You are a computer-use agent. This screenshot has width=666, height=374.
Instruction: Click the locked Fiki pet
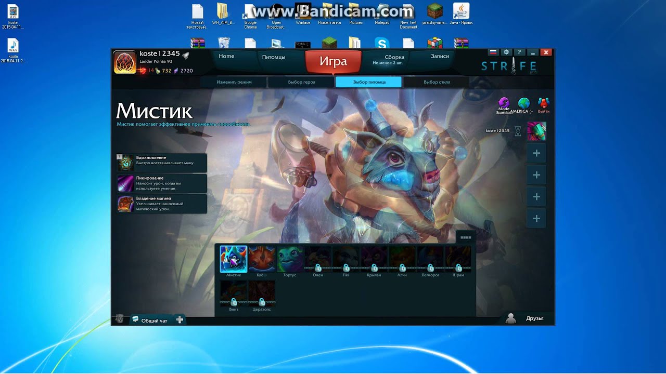[x=346, y=259]
